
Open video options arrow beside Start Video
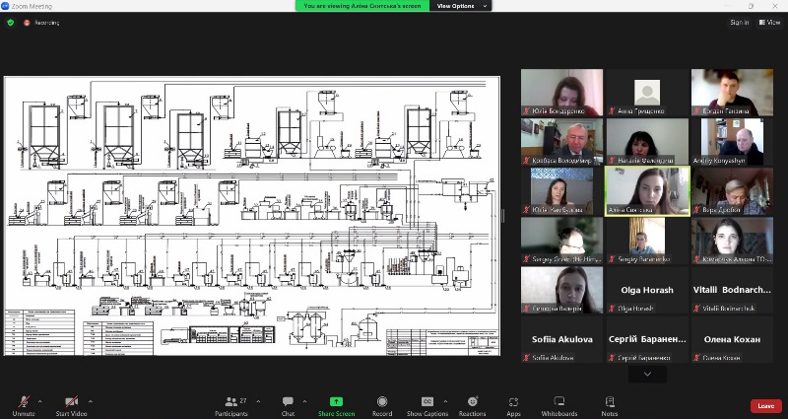91,401
